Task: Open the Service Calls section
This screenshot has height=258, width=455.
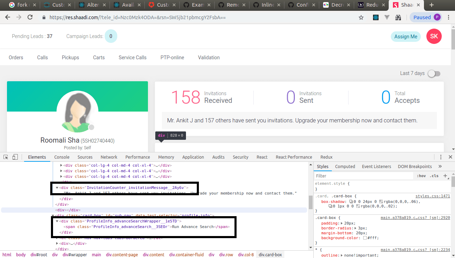Action: click(x=133, y=58)
